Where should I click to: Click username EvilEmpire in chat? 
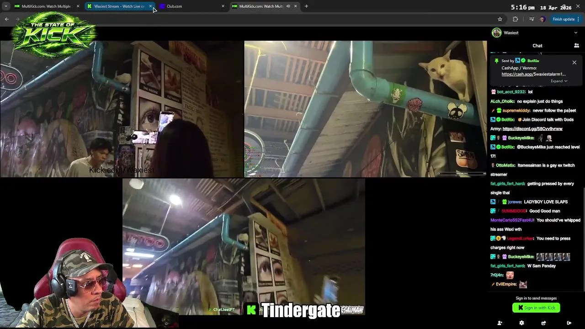(x=506, y=284)
